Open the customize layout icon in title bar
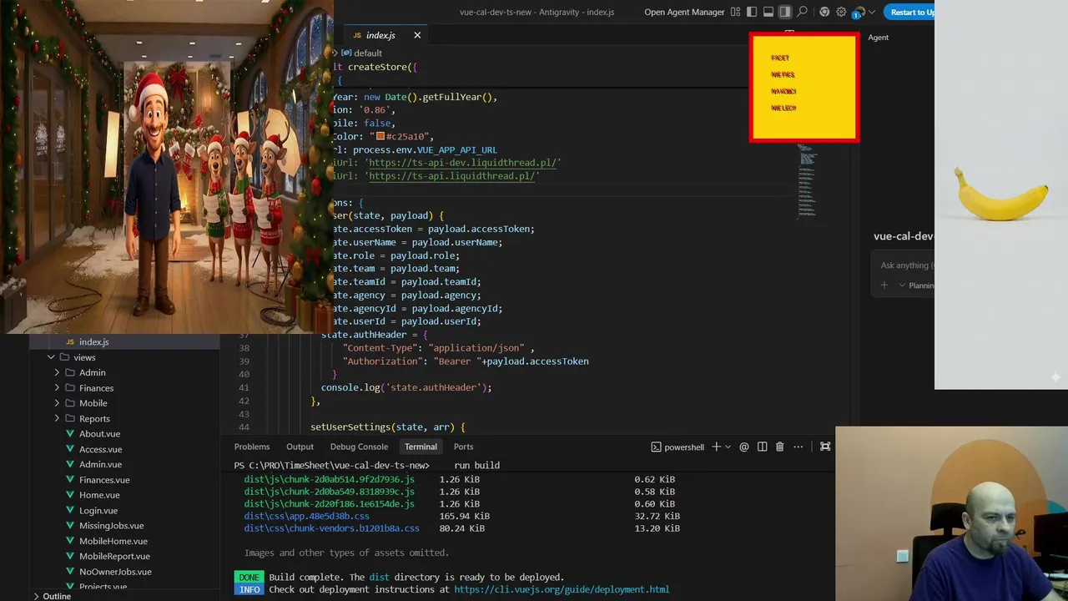 pos(735,12)
